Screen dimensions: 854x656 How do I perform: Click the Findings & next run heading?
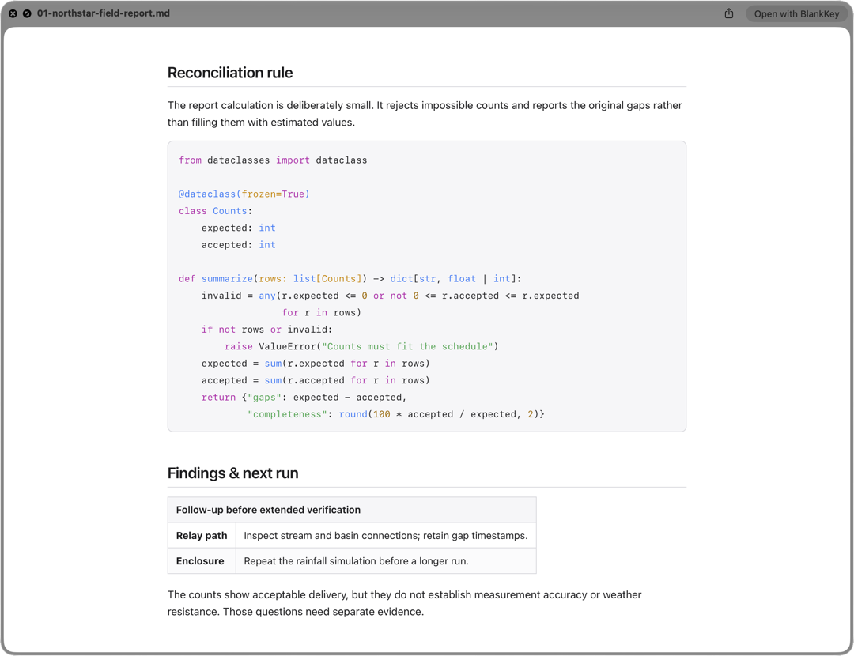[232, 473]
